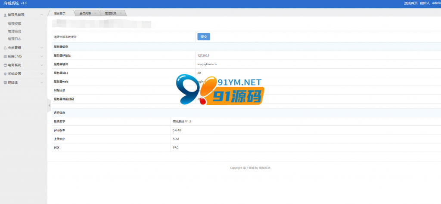Click the Copyright footer text

tap(250, 168)
